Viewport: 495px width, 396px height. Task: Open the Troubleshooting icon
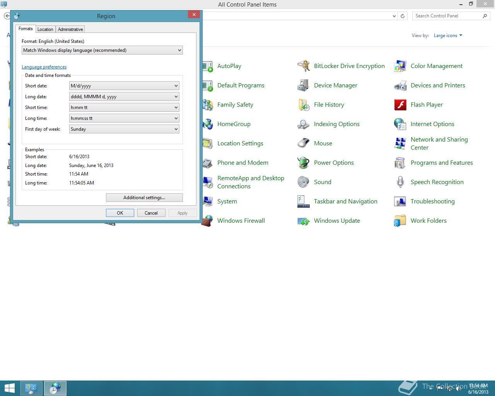(400, 201)
